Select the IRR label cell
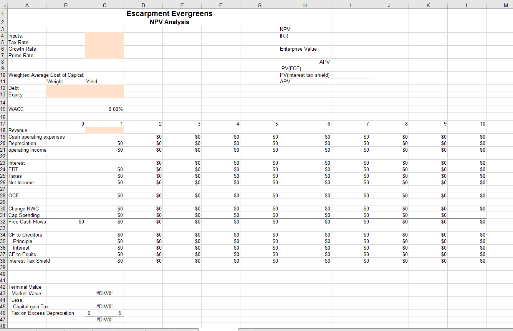Viewport: 513px width, 331px height. pos(284,36)
